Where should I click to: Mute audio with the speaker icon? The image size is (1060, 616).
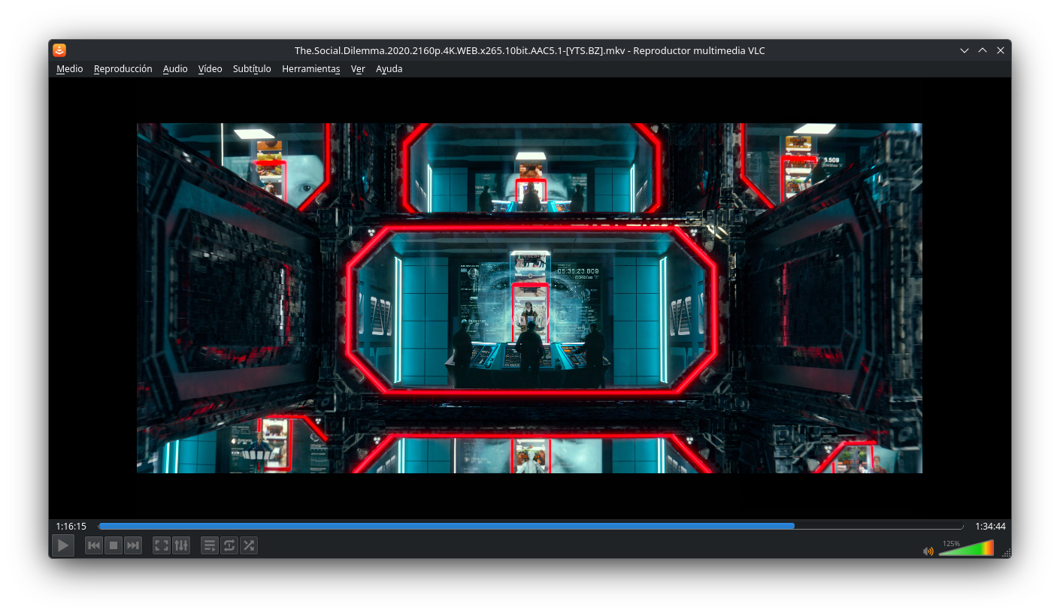[928, 551]
